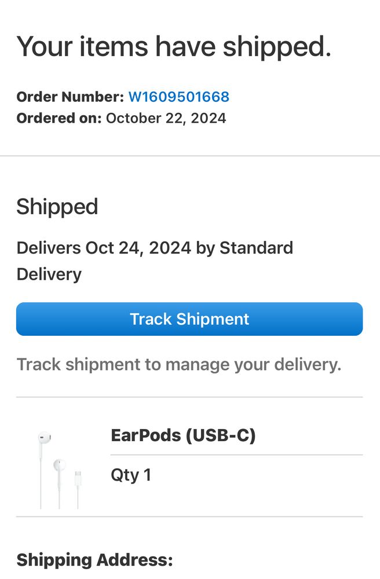Screen dimensions: 380x579
Task: Click the 'Delivers Oct 24, 2024' text
Action: coord(104,248)
